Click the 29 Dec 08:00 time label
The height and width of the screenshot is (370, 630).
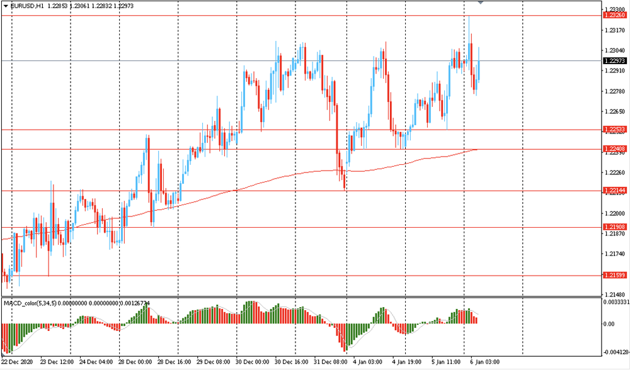[x=214, y=362]
